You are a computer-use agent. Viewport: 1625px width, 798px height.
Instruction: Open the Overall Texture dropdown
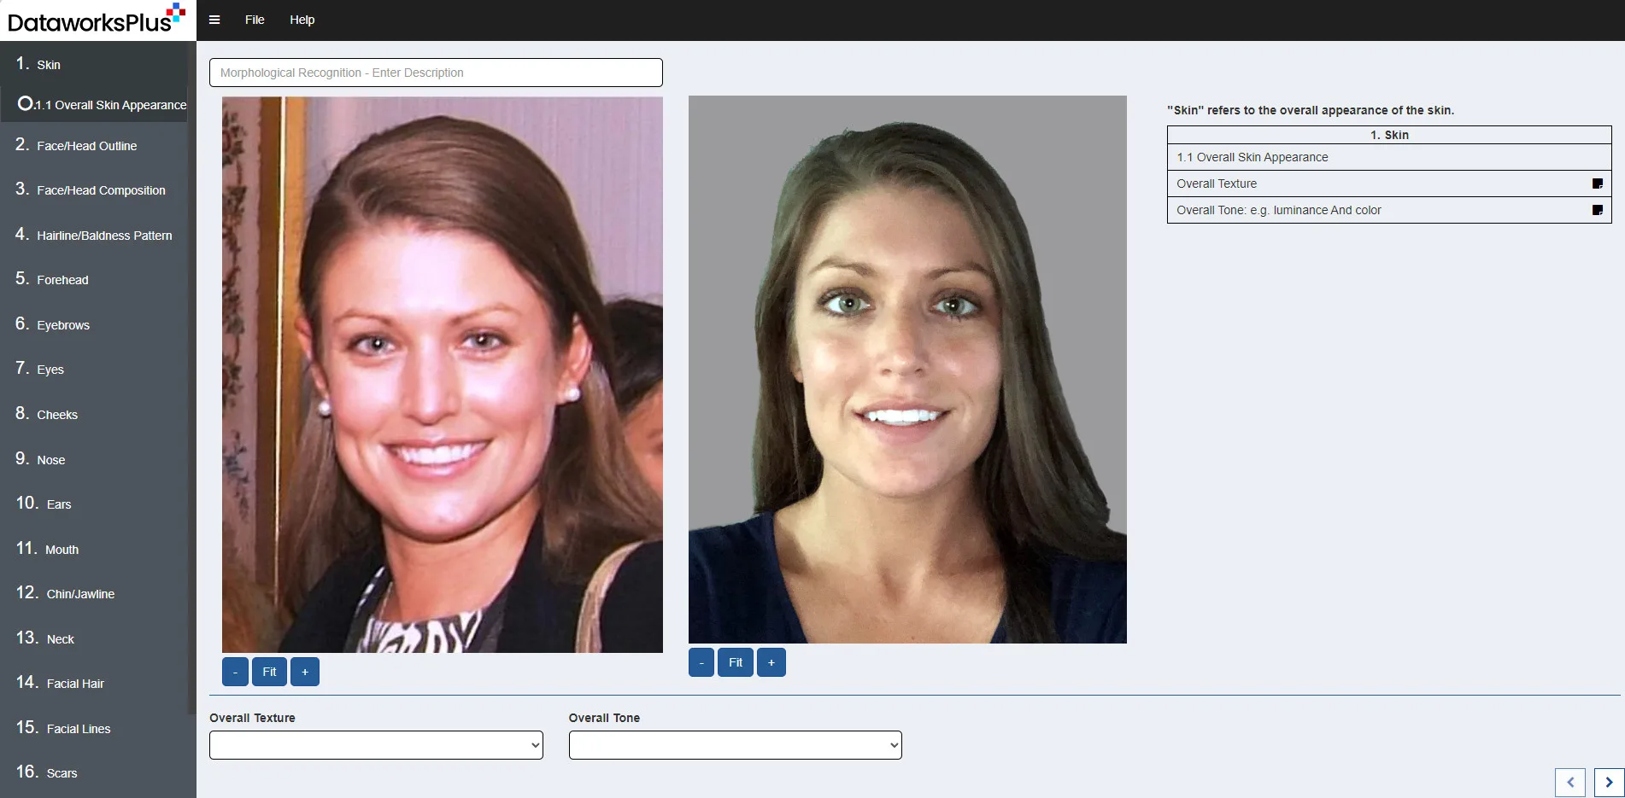point(376,745)
